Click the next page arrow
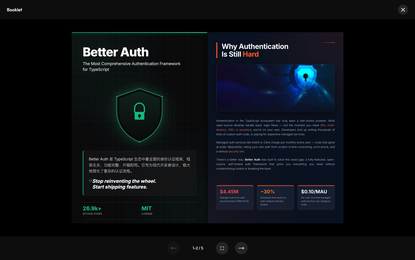Viewport: 415px width, 260px height. point(241,248)
